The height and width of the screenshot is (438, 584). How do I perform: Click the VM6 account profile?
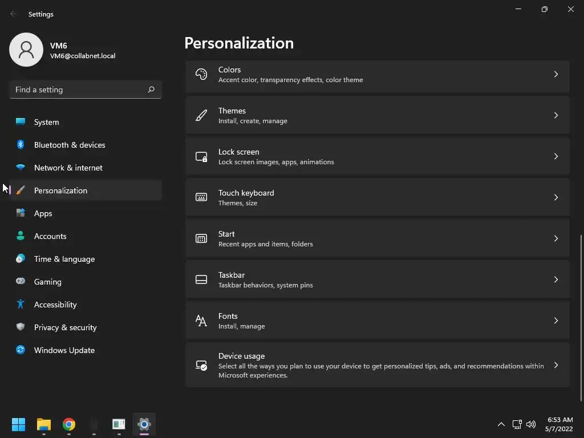click(x=63, y=50)
